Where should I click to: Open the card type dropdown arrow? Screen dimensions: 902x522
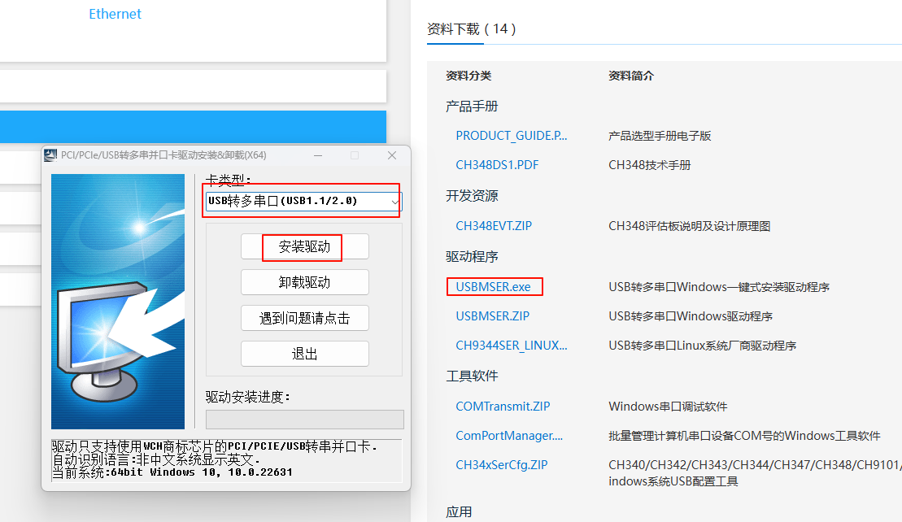pos(394,201)
